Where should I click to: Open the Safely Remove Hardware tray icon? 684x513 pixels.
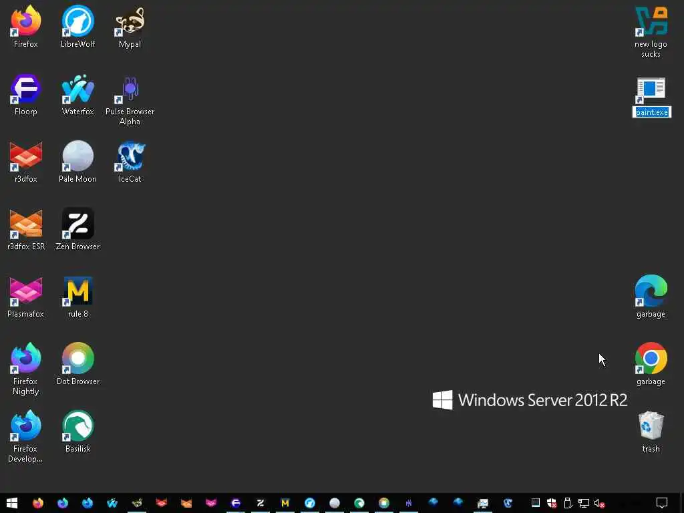tap(568, 504)
